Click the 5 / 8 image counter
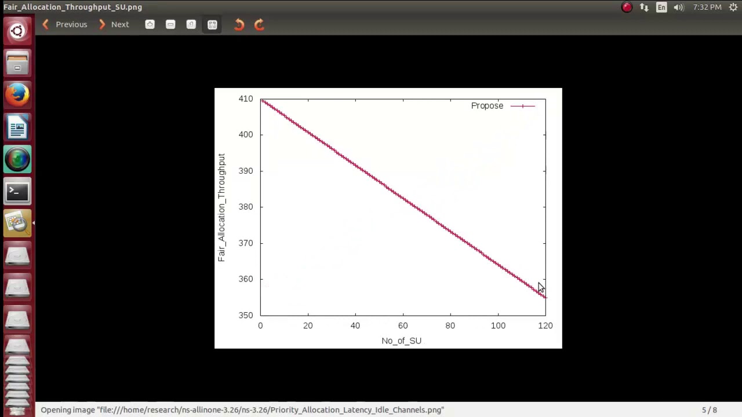 (709, 410)
